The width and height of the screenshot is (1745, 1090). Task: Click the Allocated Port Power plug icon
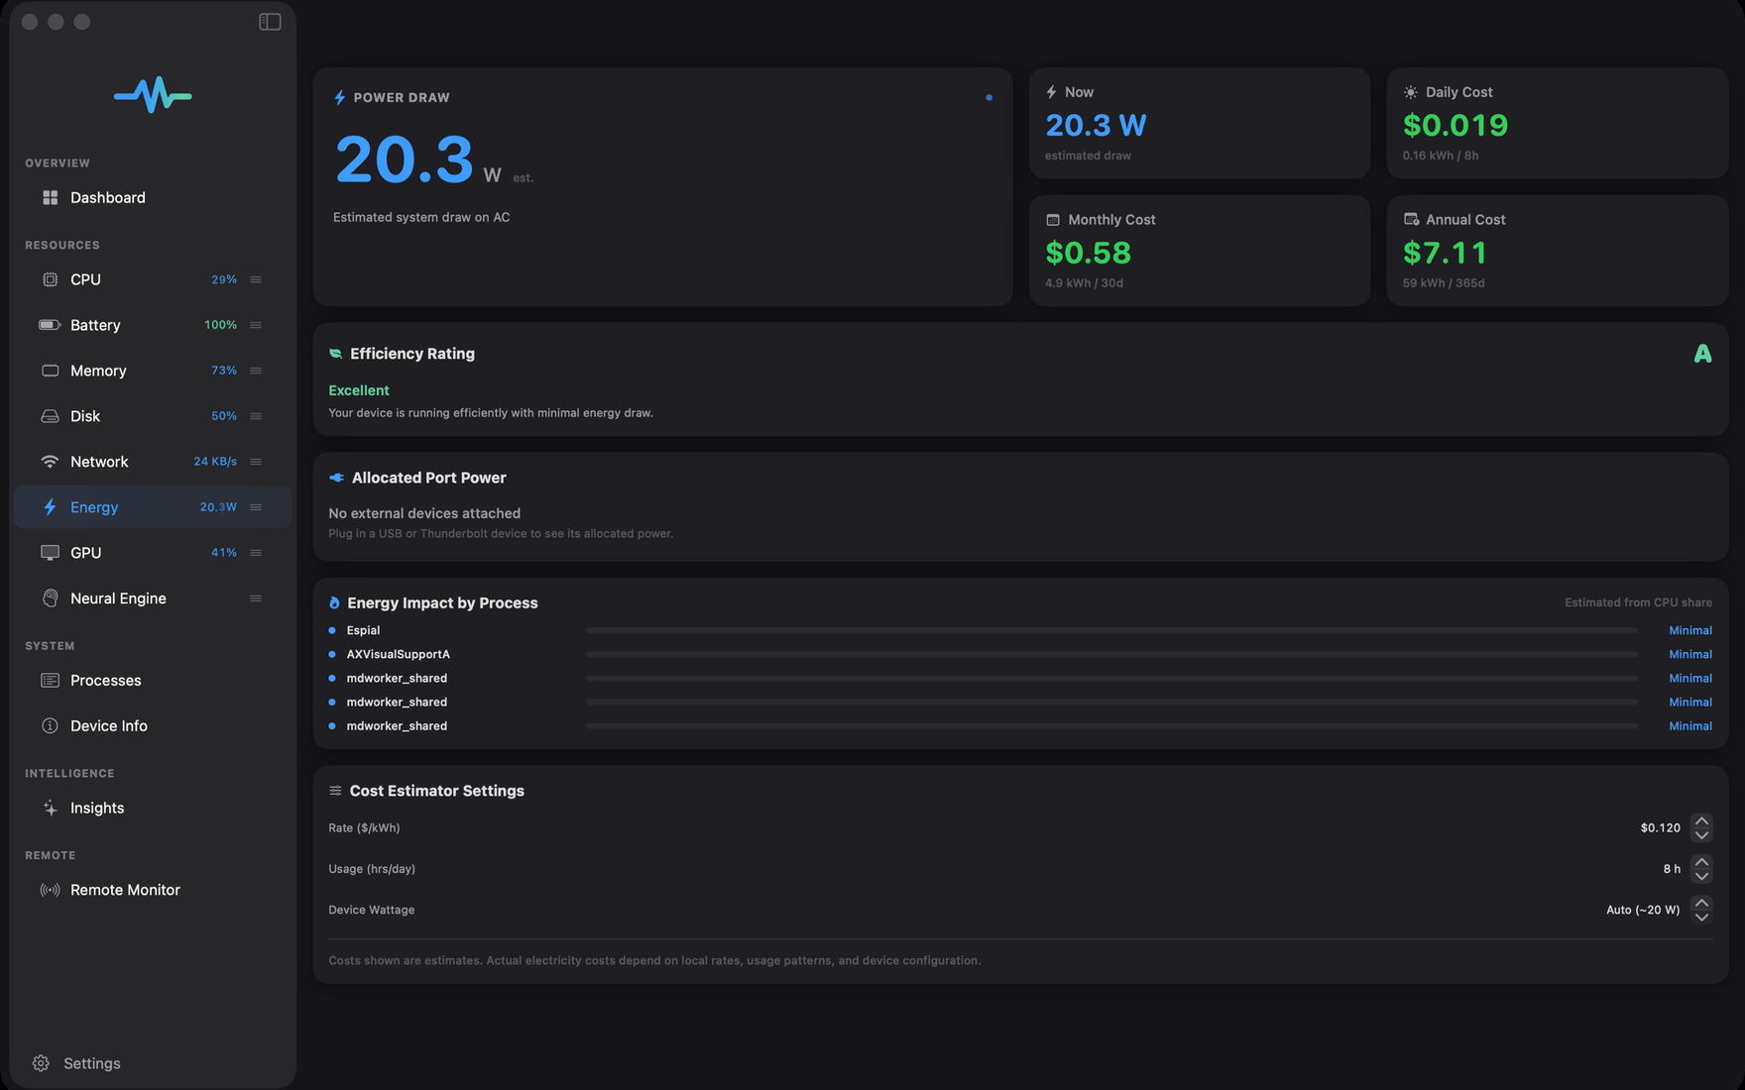click(336, 478)
